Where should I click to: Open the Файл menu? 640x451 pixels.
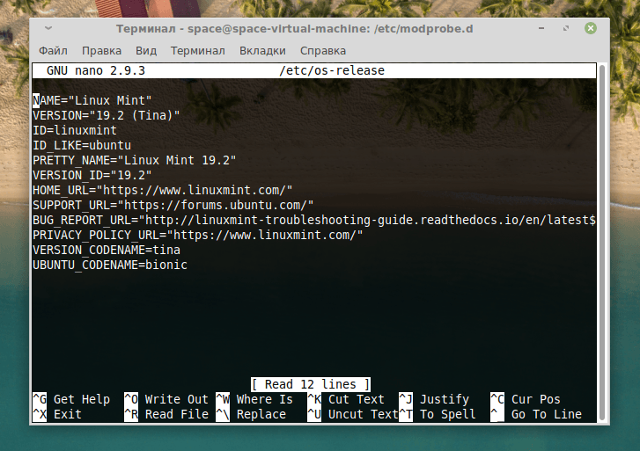[53, 51]
